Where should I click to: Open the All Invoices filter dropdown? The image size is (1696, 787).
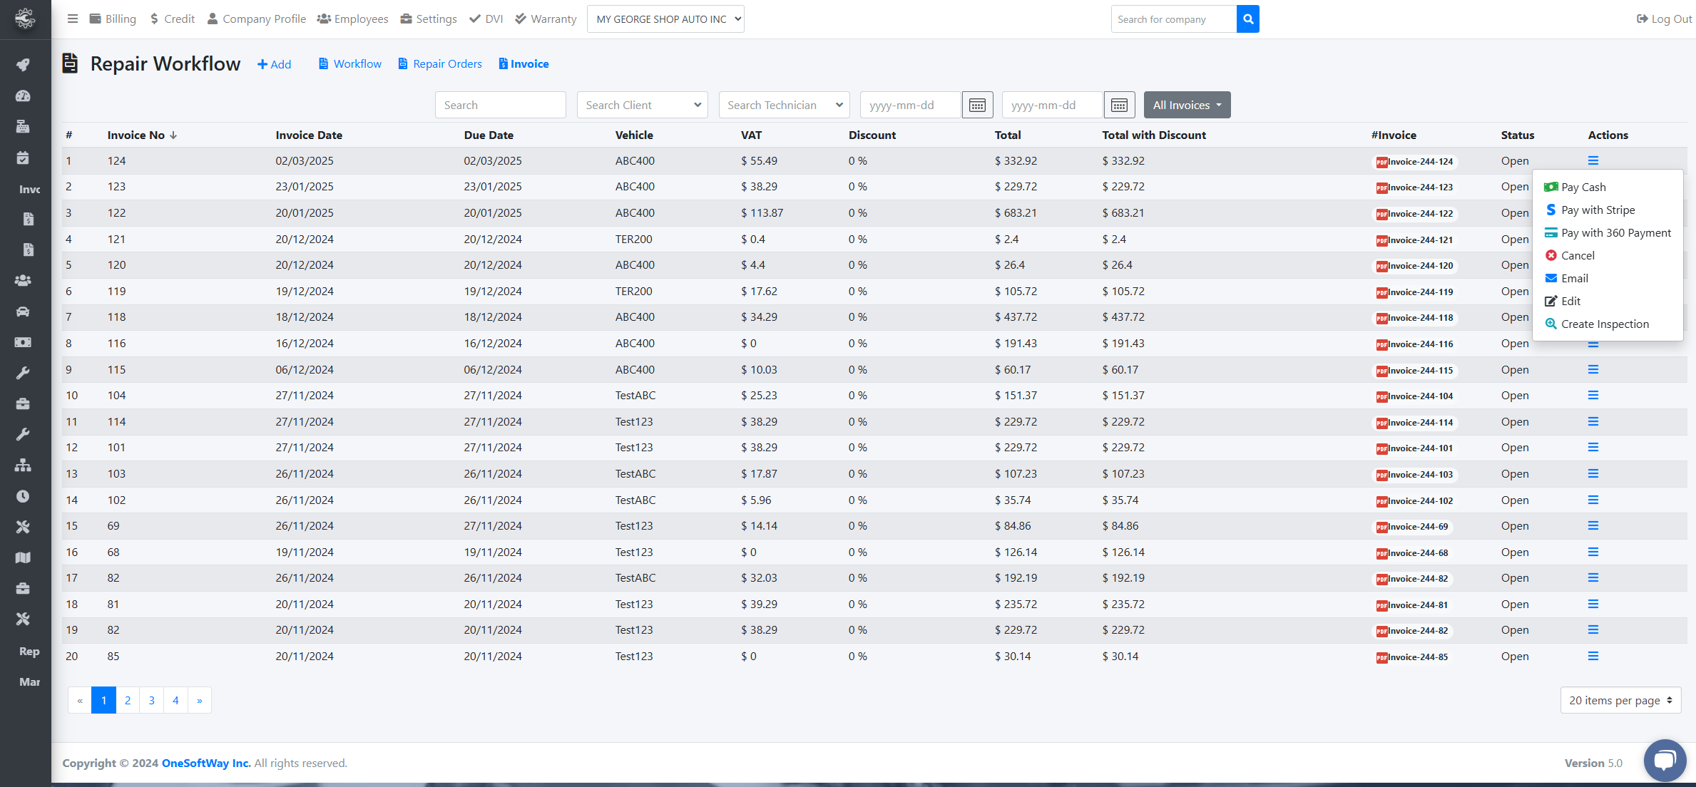[1187, 104]
